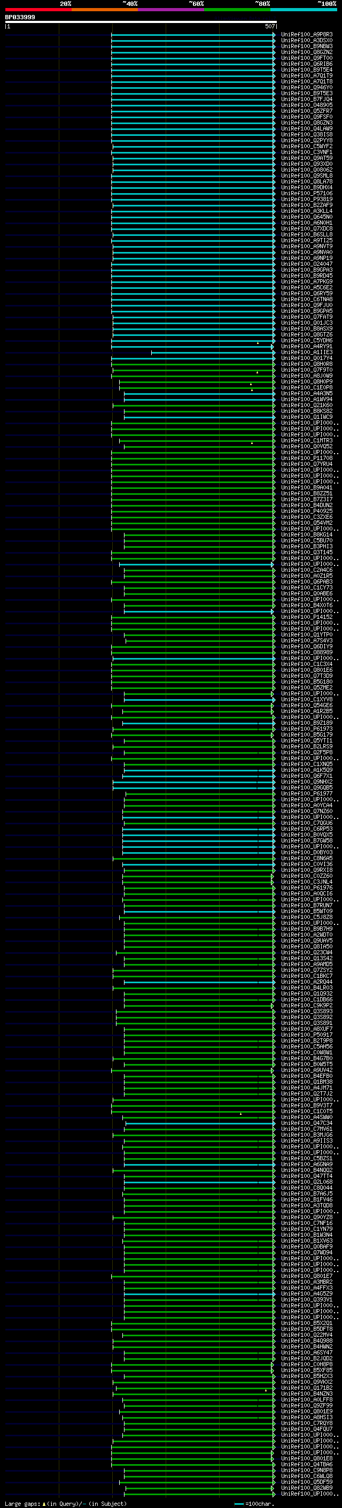342x1508 pixels.
Task: Click the cyan alignment bar for UniRef100_A9P8R3
Action: click(193, 35)
